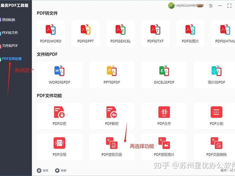This screenshot has width=235, height=176.
Task: Launch the PDF合并 merge tool
Action: [x=164, y=116]
